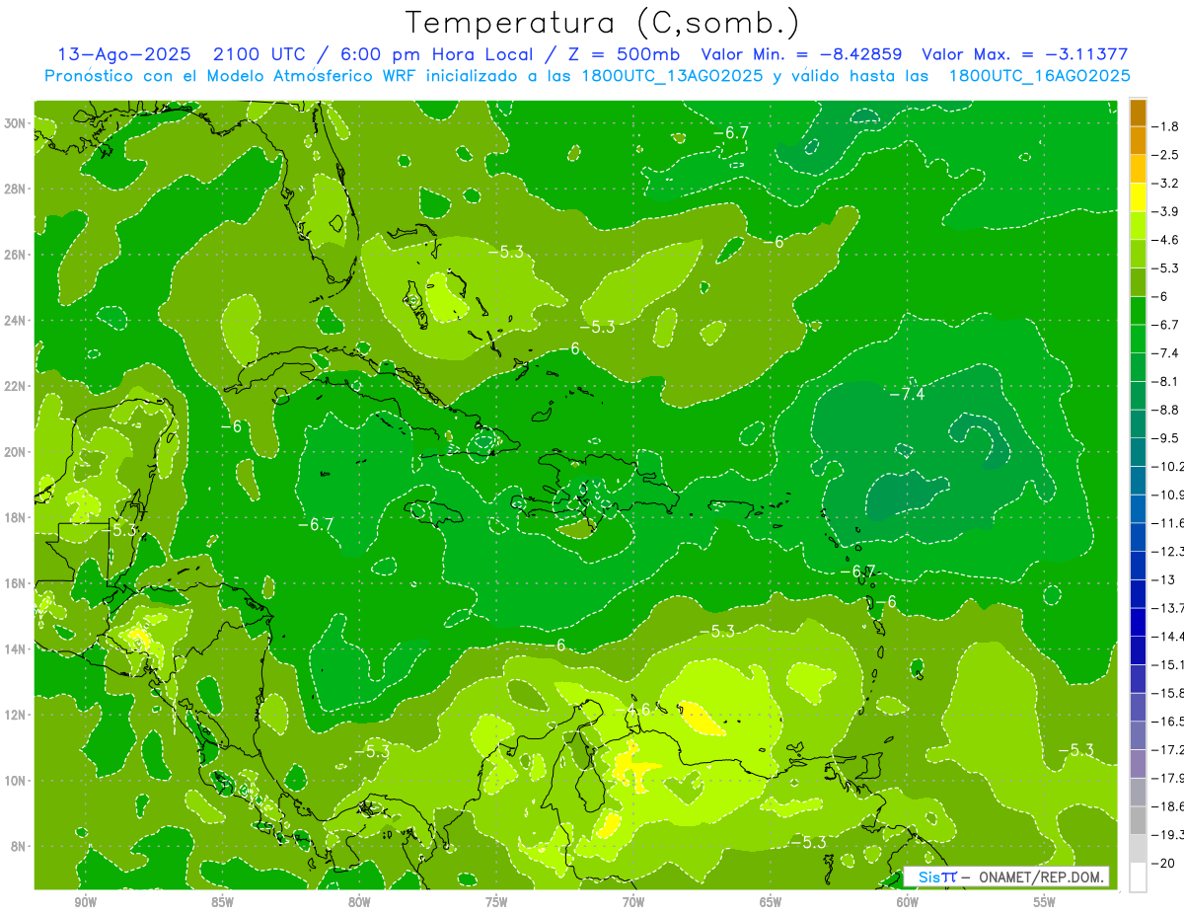This screenshot has width=1184, height=915.
Task: Click the SisPI logo in legend box
Action: tap(937, 877)
